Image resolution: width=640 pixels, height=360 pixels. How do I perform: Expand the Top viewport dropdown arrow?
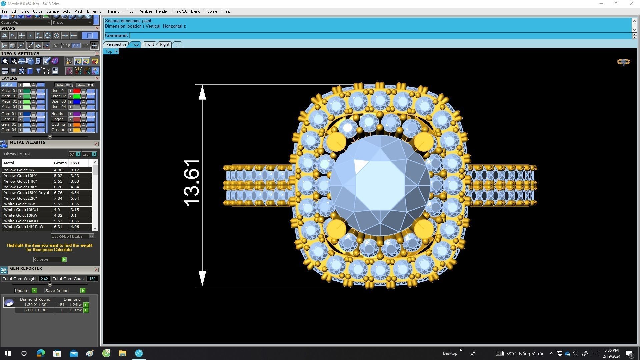pos(117,51)
